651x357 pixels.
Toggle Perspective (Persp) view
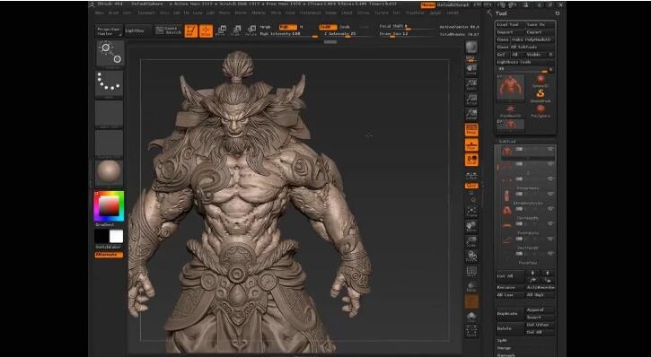tap(471, 130)
